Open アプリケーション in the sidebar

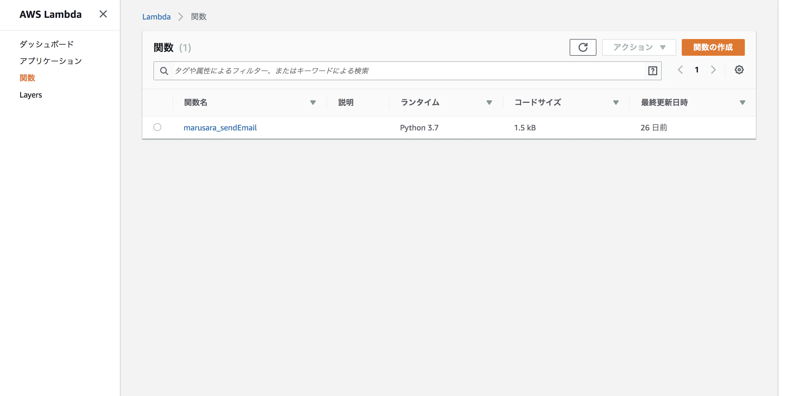pos(50,61)
